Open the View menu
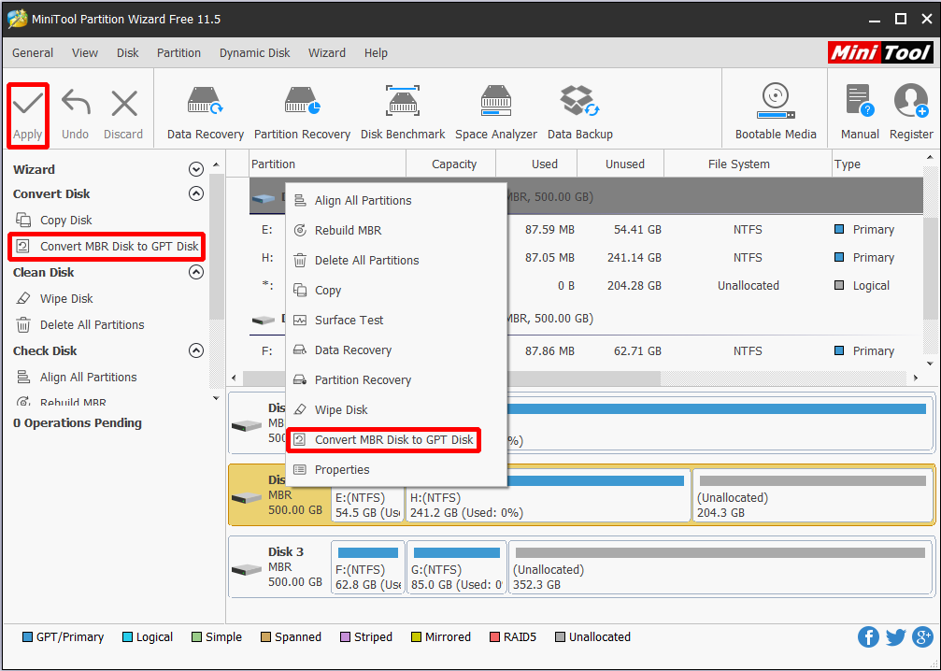941x671 pixels. pyautogui.click(x=85, y=53)
